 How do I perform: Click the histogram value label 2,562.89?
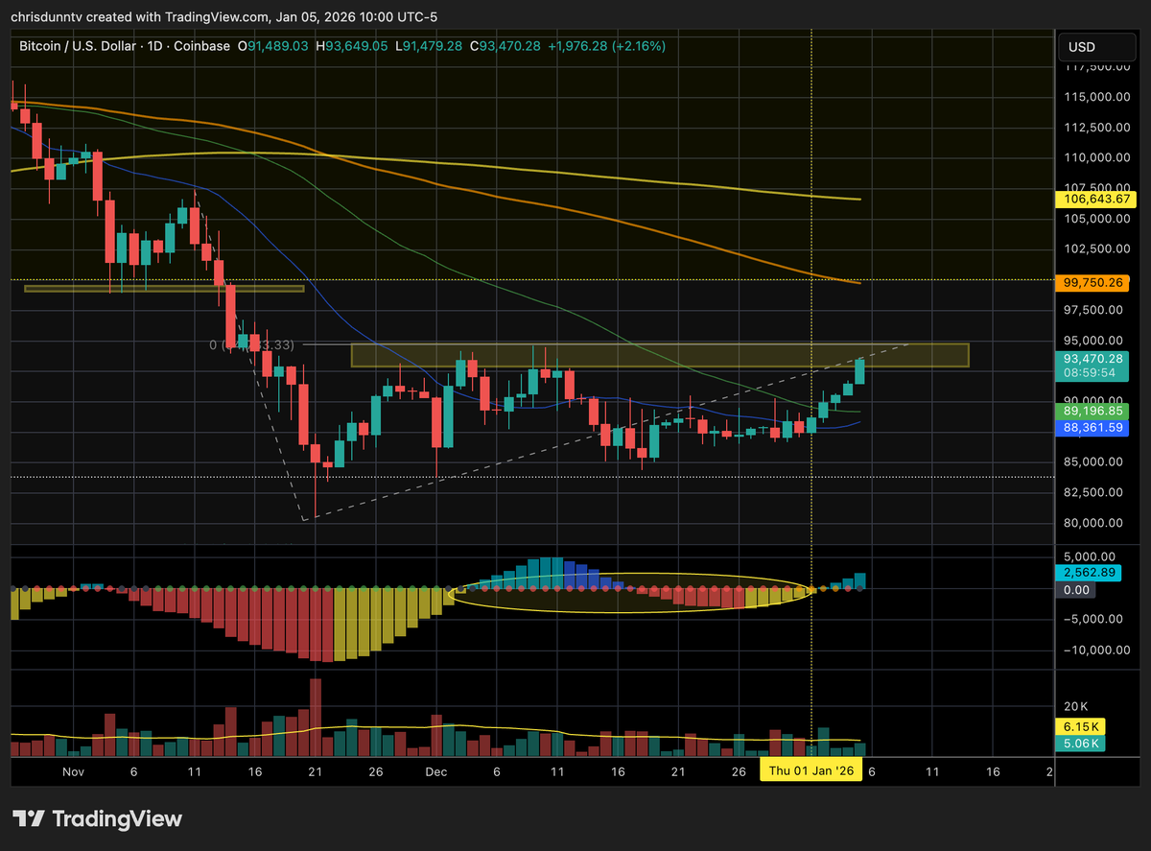point(1091,573)
